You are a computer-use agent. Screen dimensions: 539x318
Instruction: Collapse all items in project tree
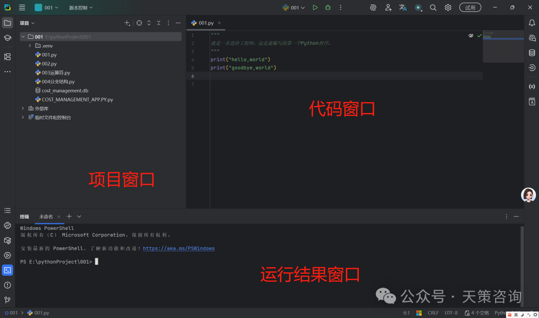click(x=159, y=23)
